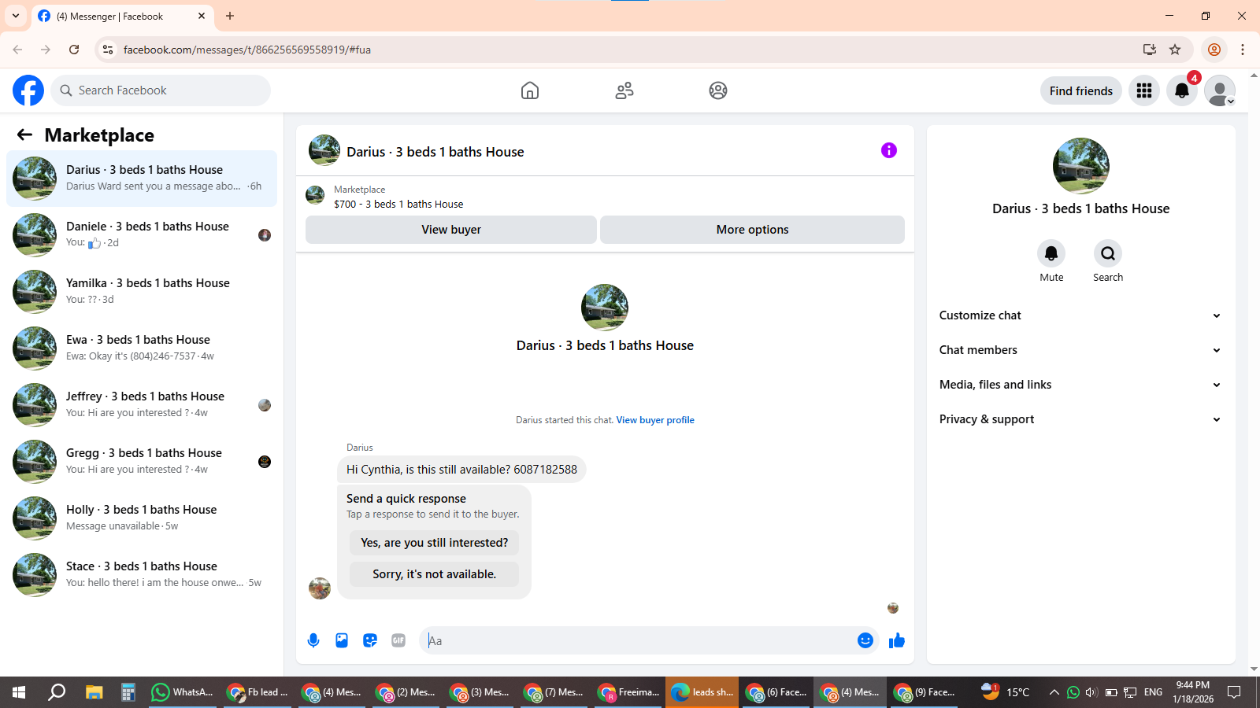Screen dimensions: 1260x708
Task: Select Messenger | Facebook browser tab
Action: pos(122,17)
